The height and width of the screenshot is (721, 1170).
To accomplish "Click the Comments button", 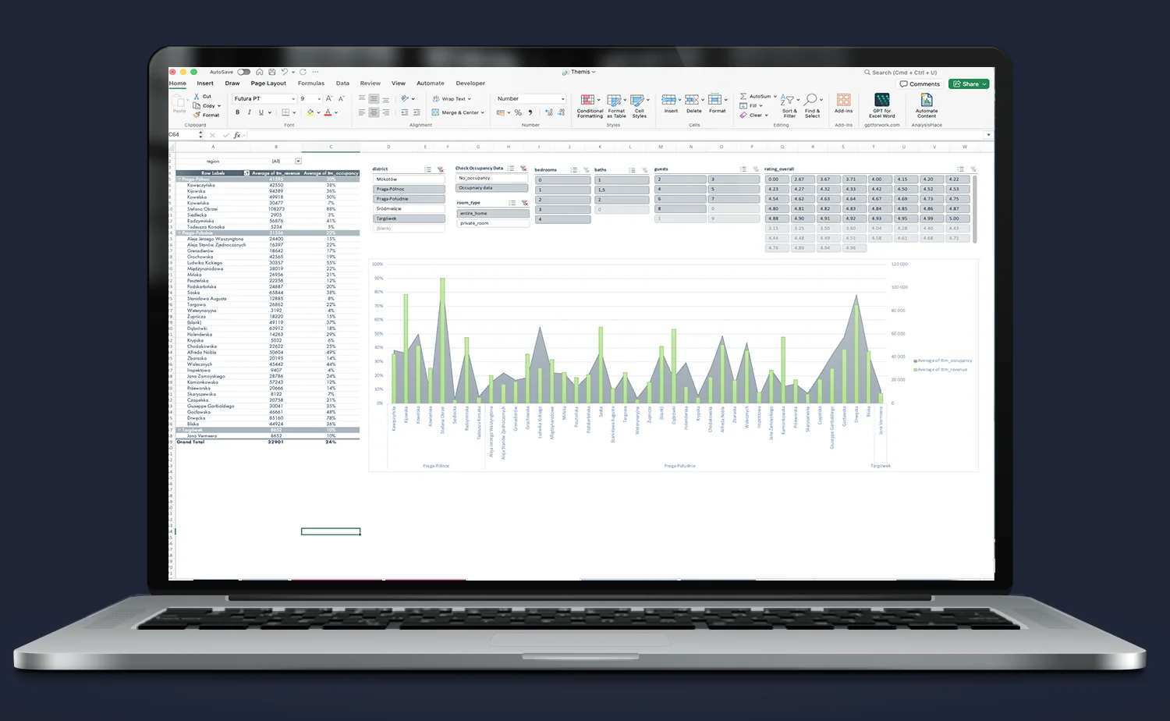I will point(920,84).
